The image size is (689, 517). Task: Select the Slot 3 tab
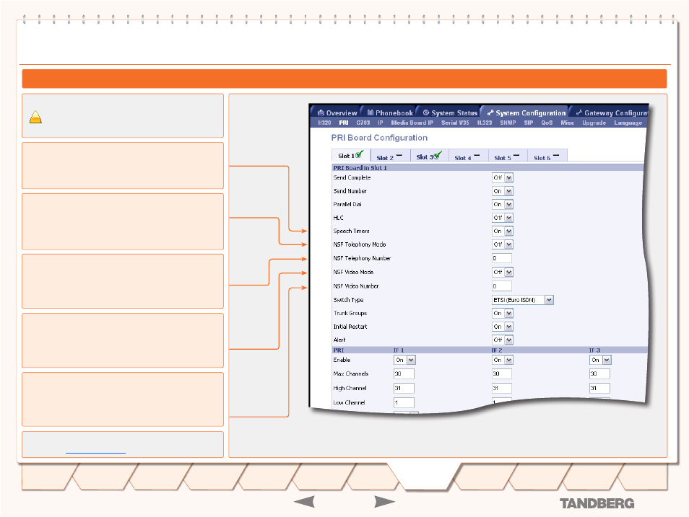[429, 156]
